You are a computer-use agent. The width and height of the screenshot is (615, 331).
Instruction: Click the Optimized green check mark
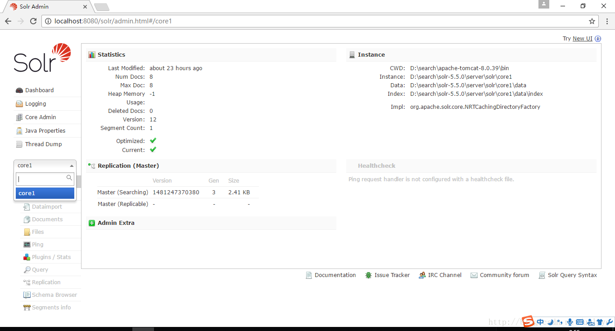pos(153,141)
